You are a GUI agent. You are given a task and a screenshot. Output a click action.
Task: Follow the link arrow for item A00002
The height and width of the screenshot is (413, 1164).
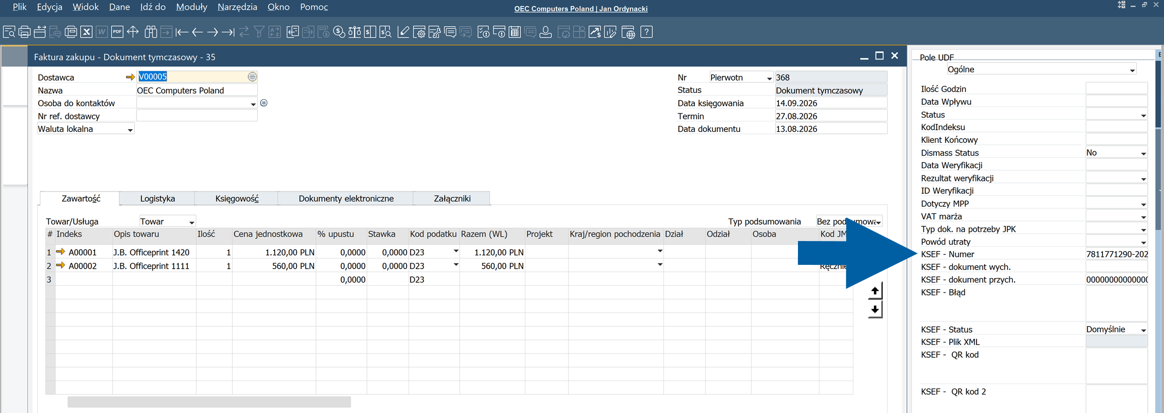(61, 265)
